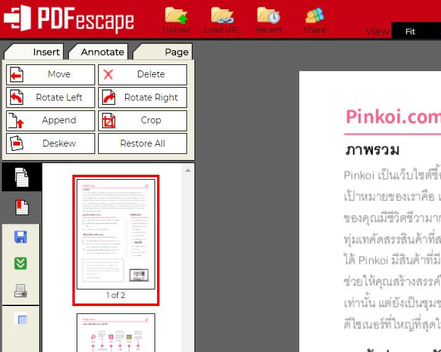Select the Crop page button
This screenshot has height=352, width=441.
[142, 121]
